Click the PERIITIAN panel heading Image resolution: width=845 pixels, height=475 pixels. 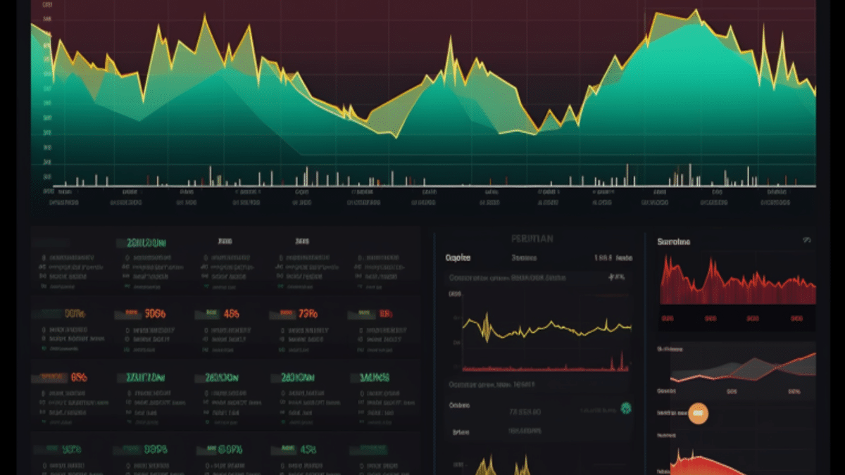pyautogui.click(x=532, y=239)
